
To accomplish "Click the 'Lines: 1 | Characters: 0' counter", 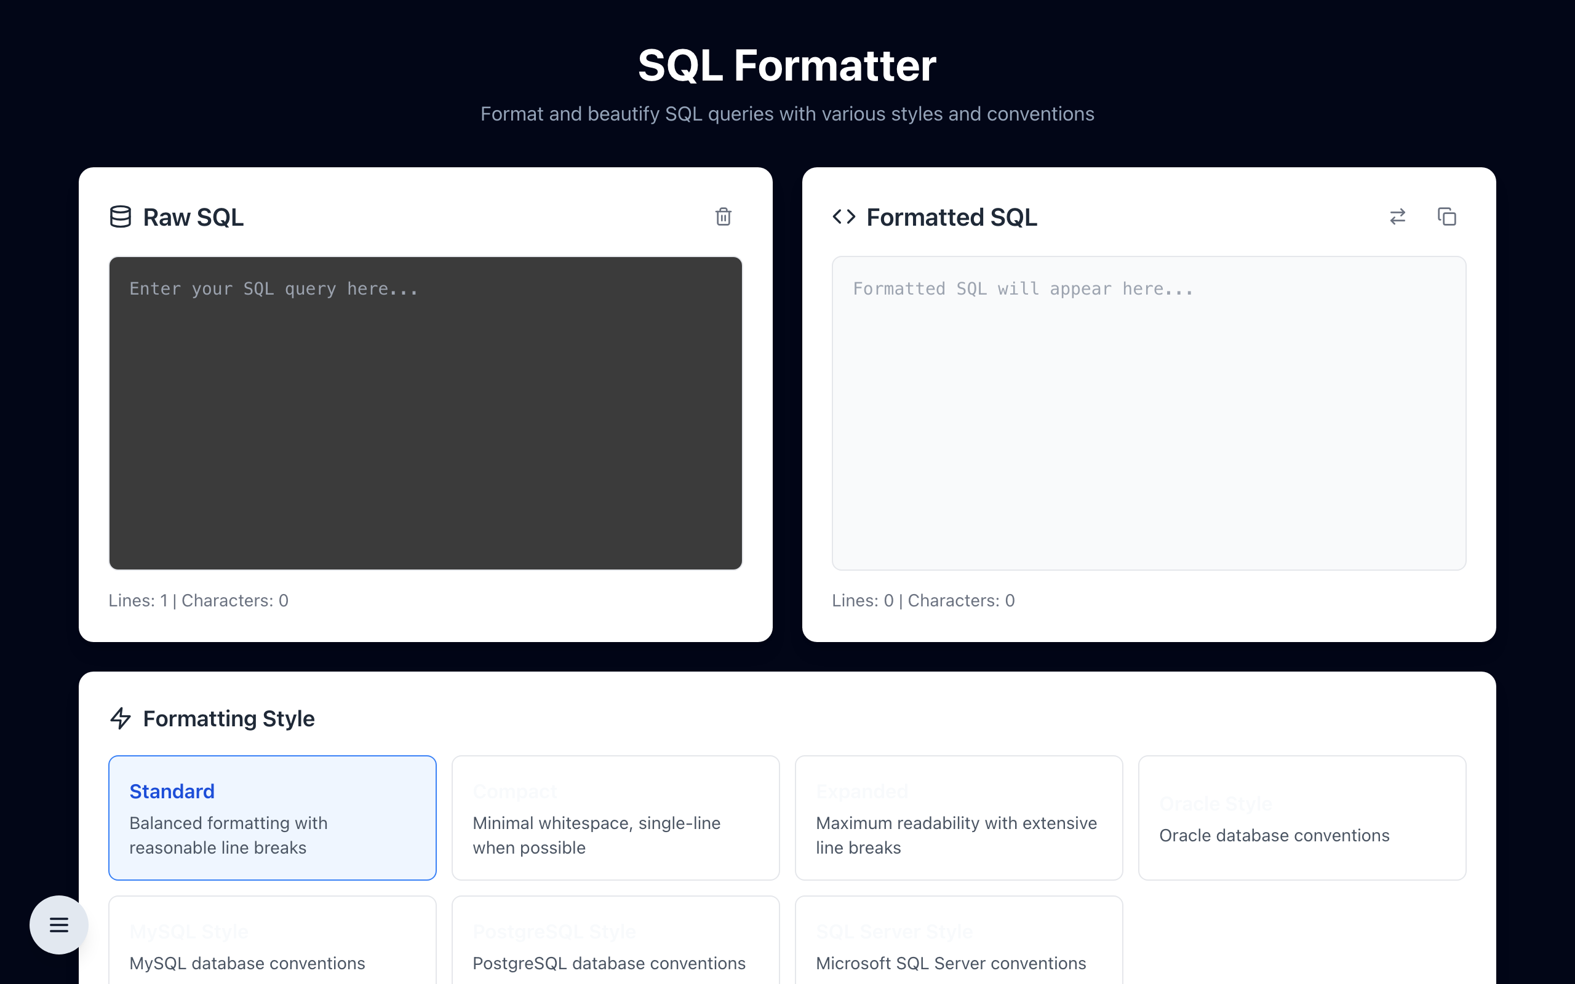I will 199,601.
